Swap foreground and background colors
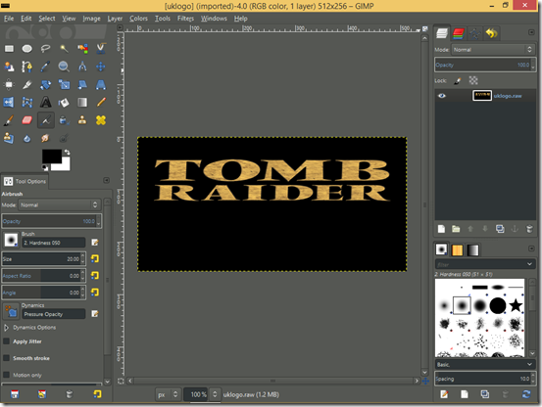542x407 pixels. (x=67, y=152)
